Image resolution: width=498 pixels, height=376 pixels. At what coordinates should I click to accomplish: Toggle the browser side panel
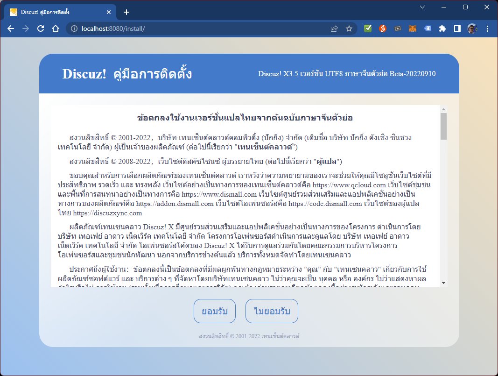tap(457, 28)
